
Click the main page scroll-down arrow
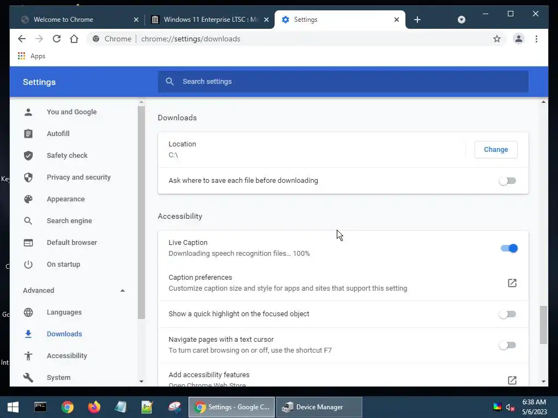pos(543,382)
